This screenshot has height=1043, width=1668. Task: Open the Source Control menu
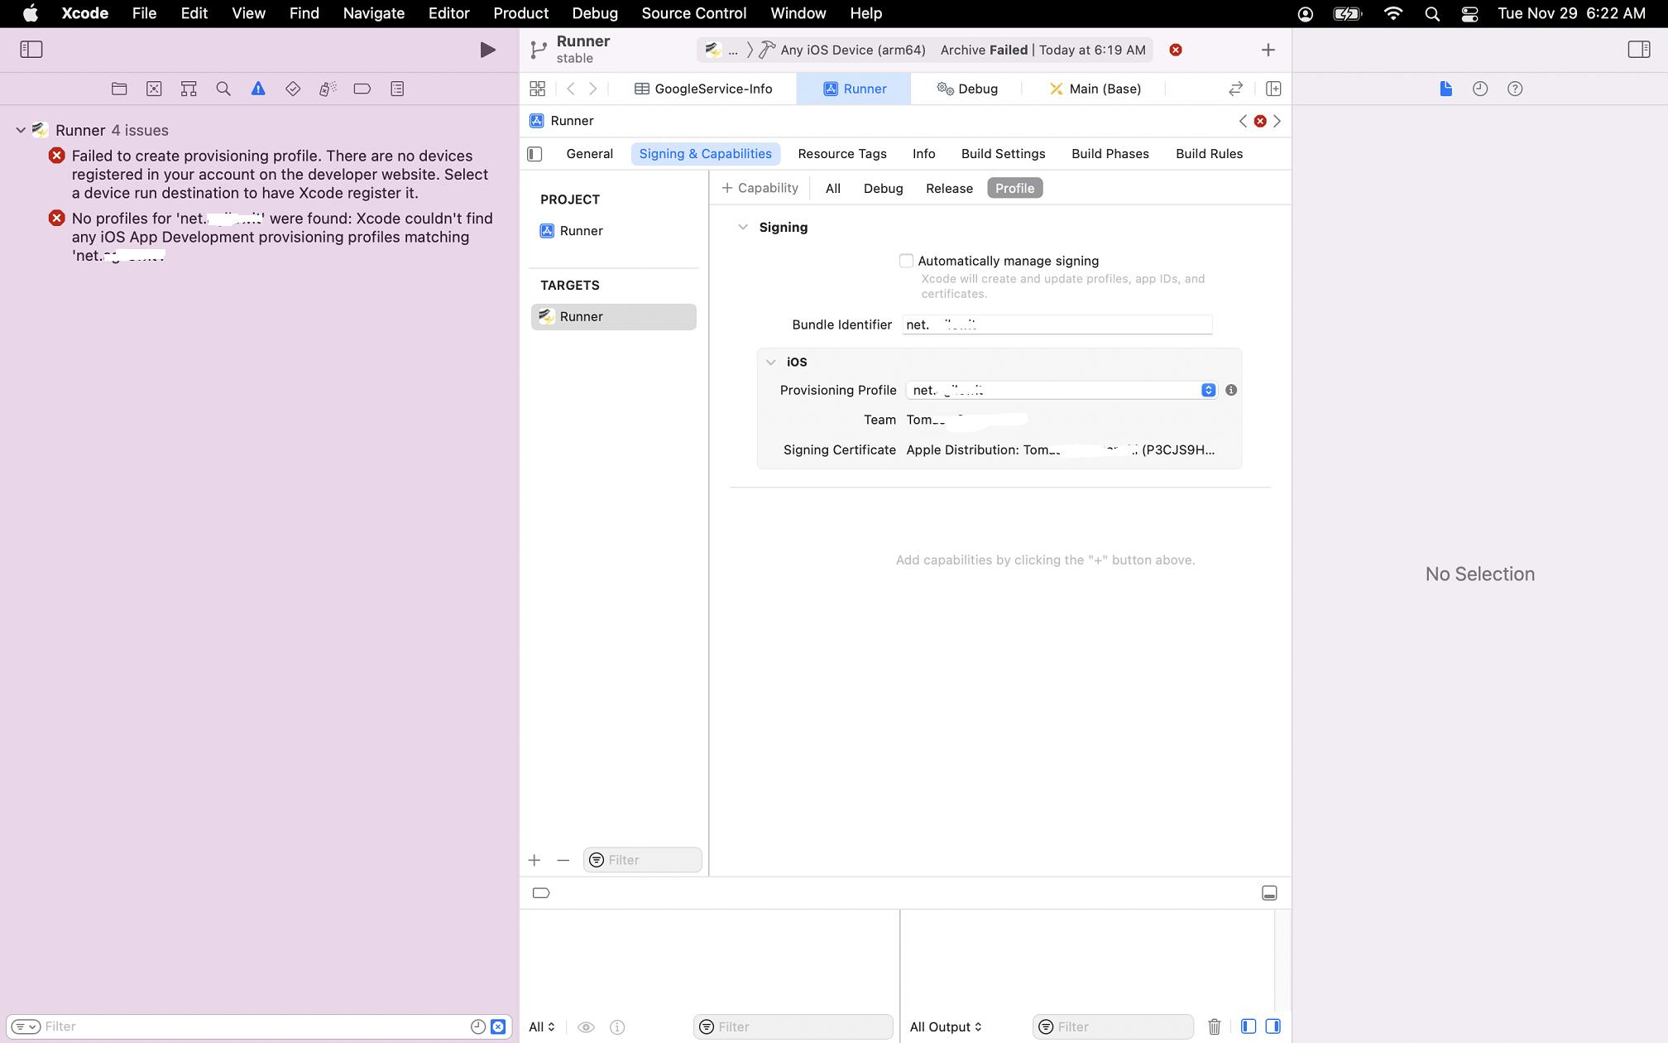pyautogui.click(x=693, y=13)
